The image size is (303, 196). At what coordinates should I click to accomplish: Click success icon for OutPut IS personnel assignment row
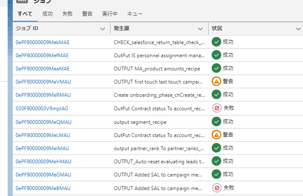point(216,55)
